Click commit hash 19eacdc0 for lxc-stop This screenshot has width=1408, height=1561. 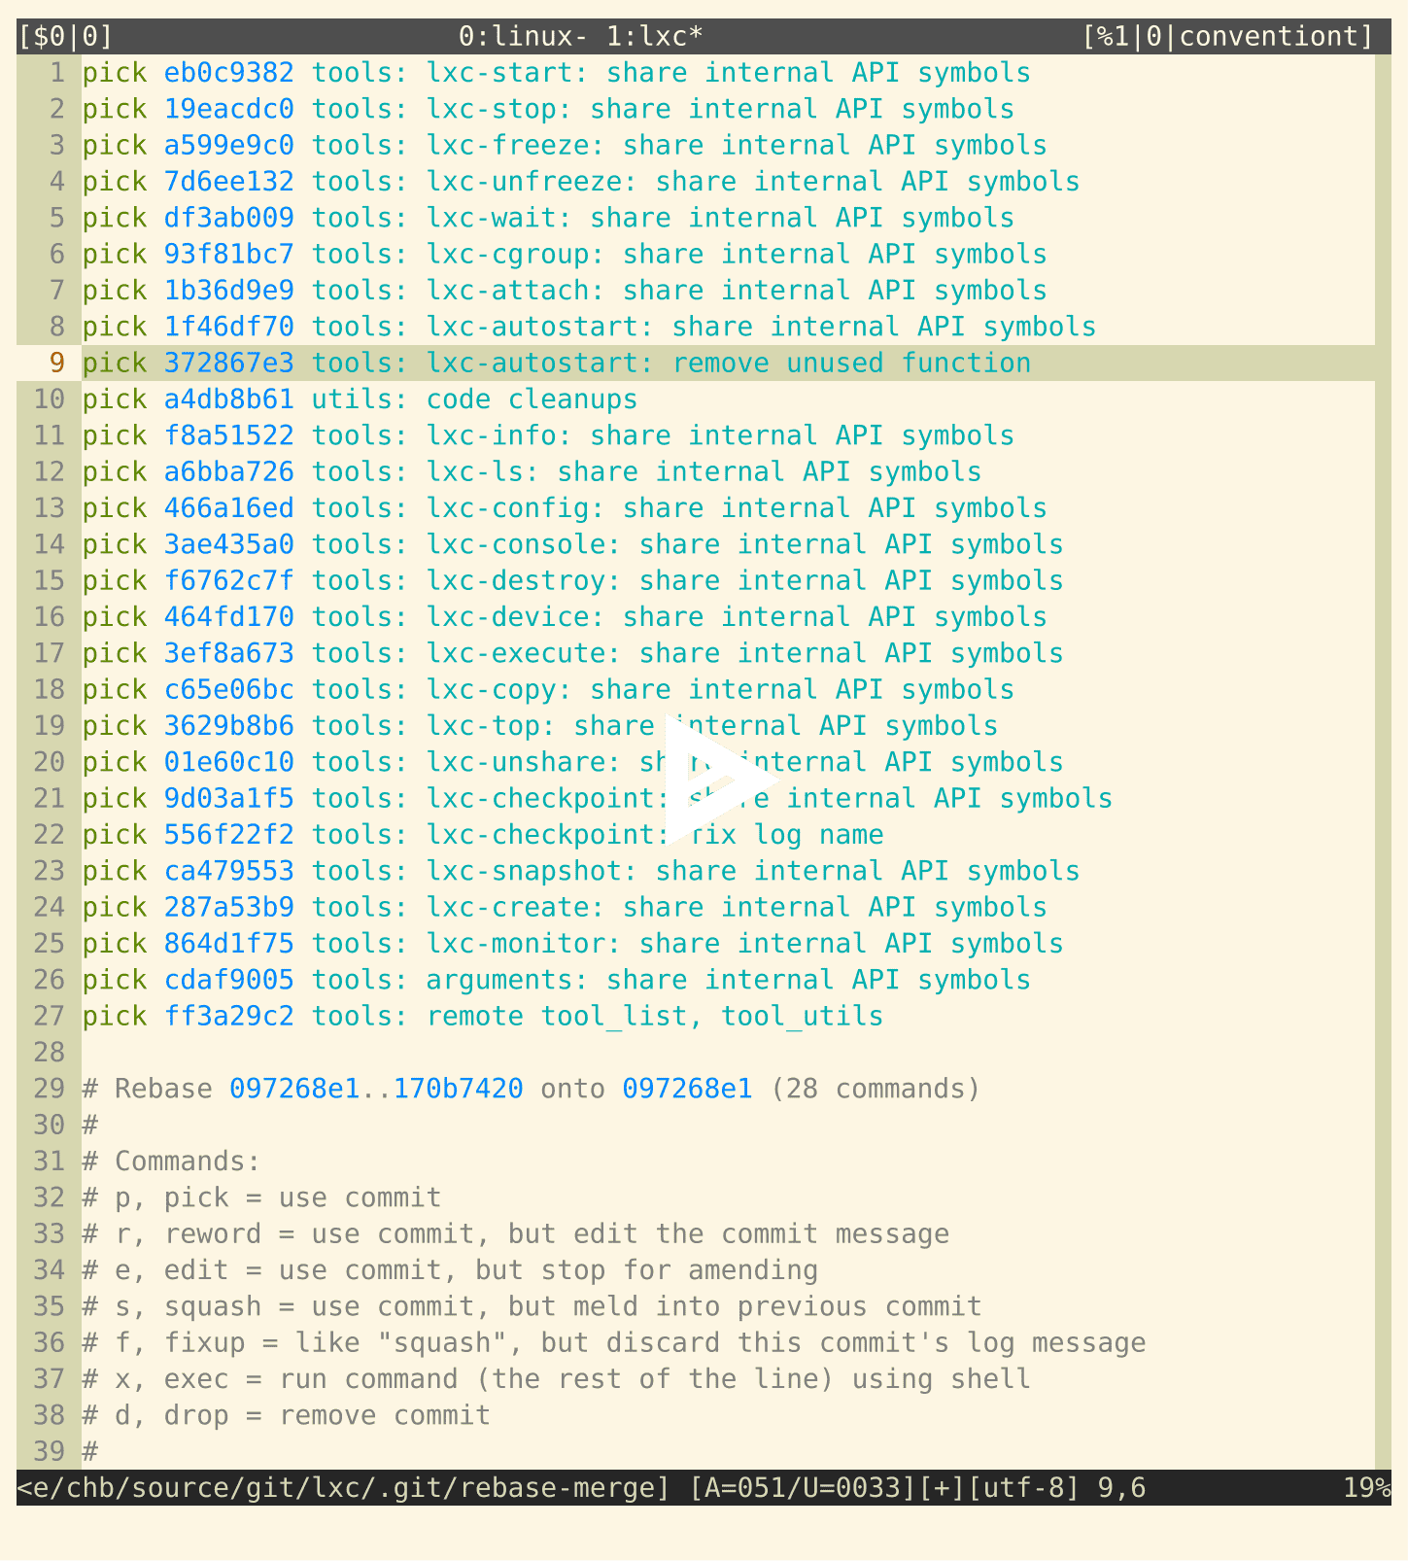coord(228,109)
